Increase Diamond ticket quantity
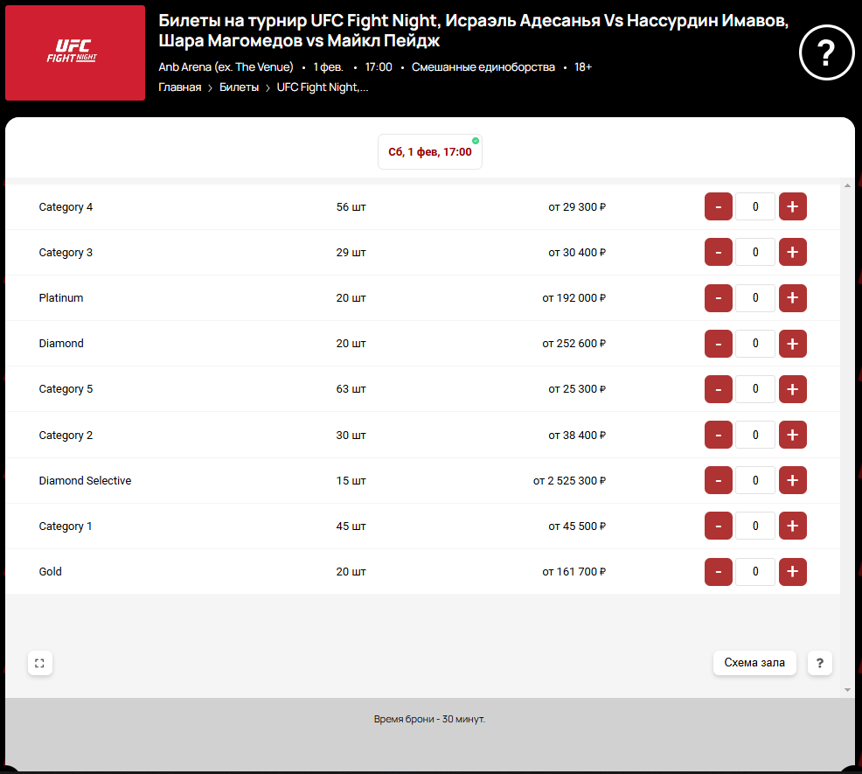This screenshot has height=774, width=862. click(792, 344)
